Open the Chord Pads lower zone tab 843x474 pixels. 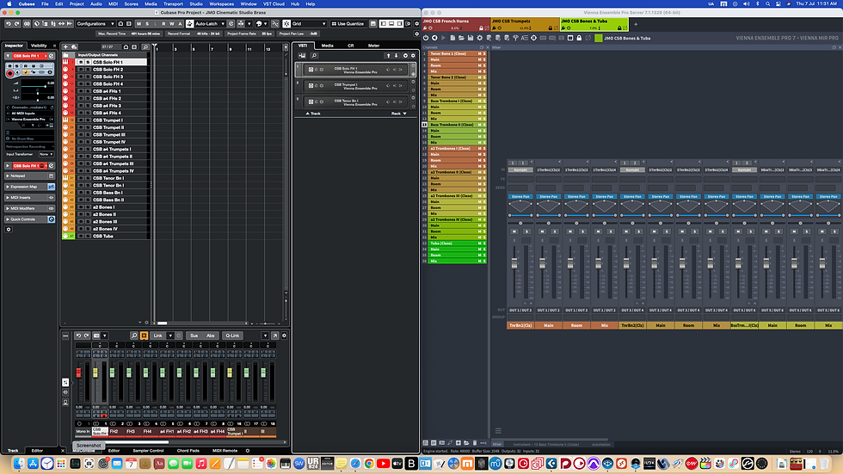coord(188,451)
